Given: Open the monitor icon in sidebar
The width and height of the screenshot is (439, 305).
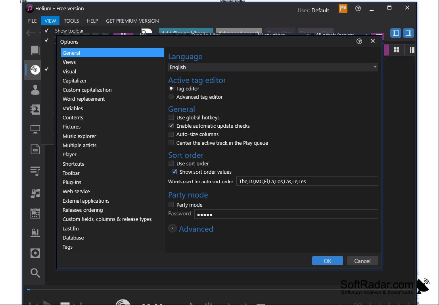Looking at the screenshot, I should (x=35, y=129).
